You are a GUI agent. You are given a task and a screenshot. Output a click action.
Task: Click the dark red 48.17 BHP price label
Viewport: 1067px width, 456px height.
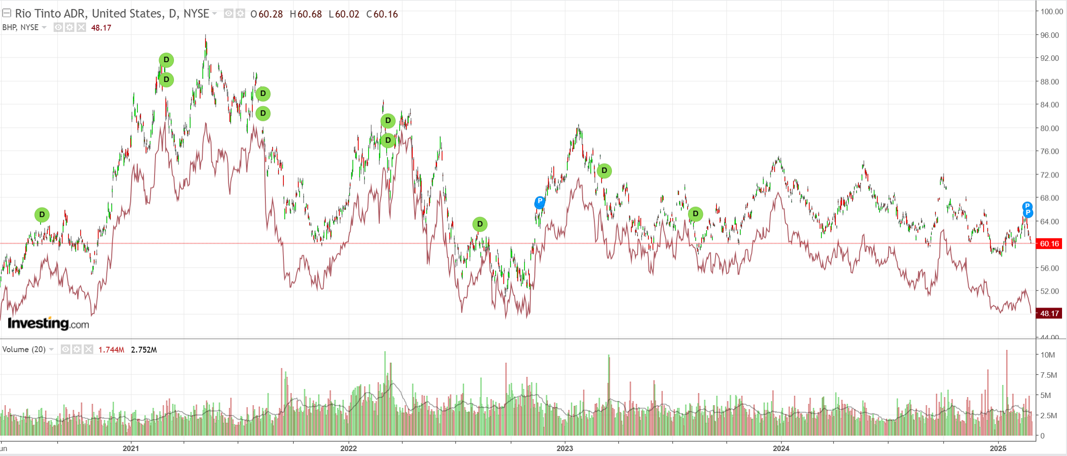1049,313
